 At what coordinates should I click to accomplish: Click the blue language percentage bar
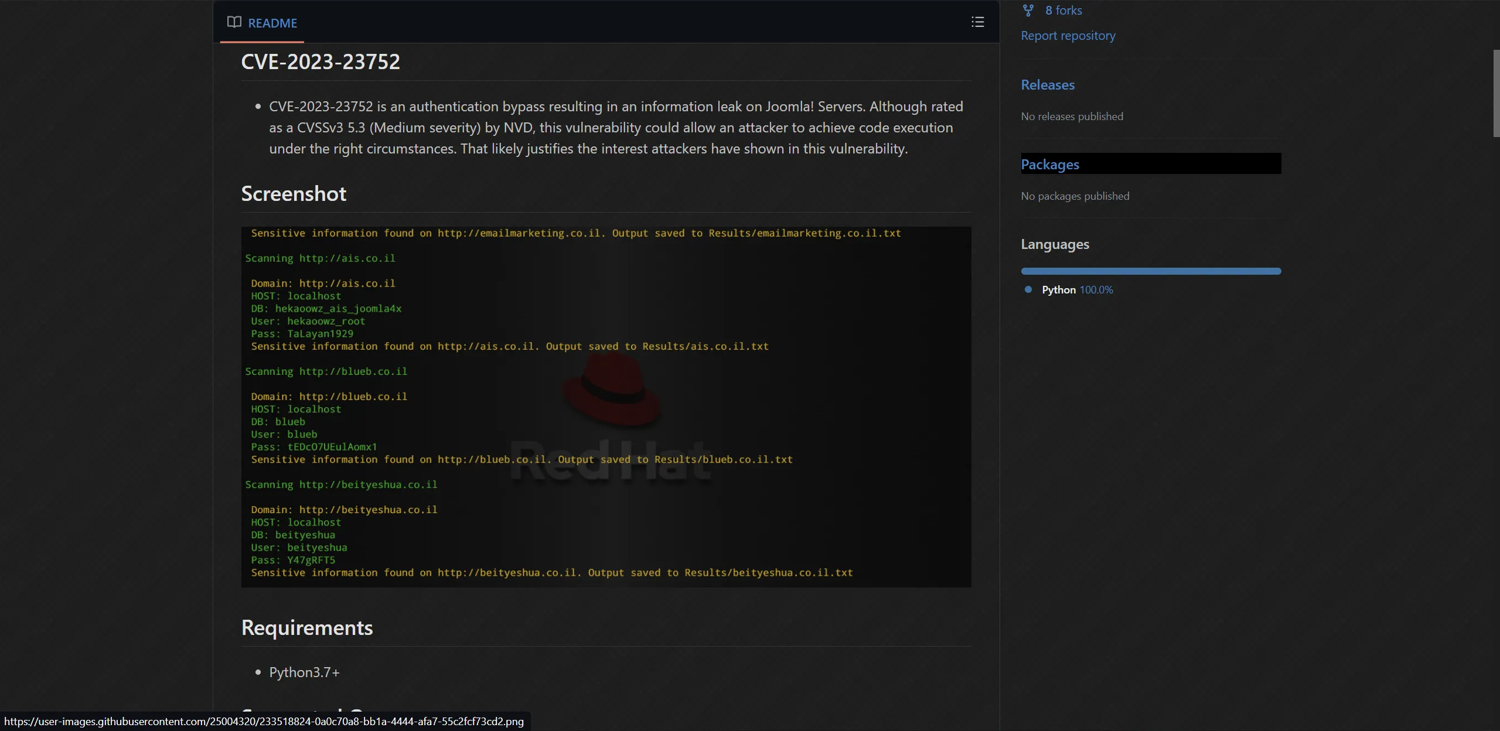(x=1150, y=271)
